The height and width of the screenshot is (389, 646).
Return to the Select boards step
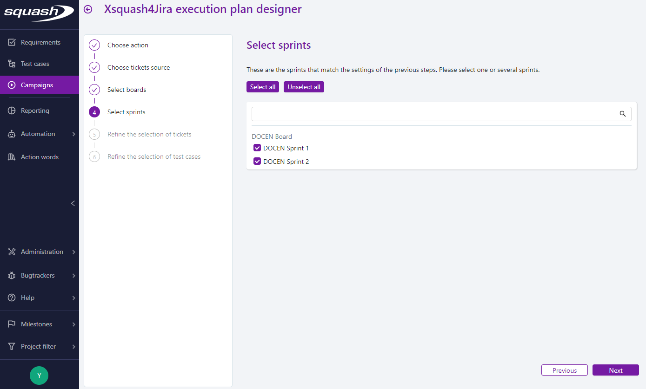127,90
